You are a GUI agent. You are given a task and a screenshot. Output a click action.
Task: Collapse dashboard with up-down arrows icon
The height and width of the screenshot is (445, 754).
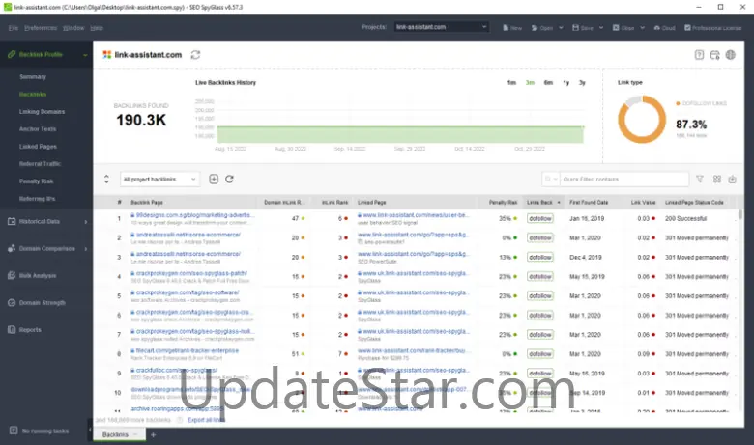(106, 179)
